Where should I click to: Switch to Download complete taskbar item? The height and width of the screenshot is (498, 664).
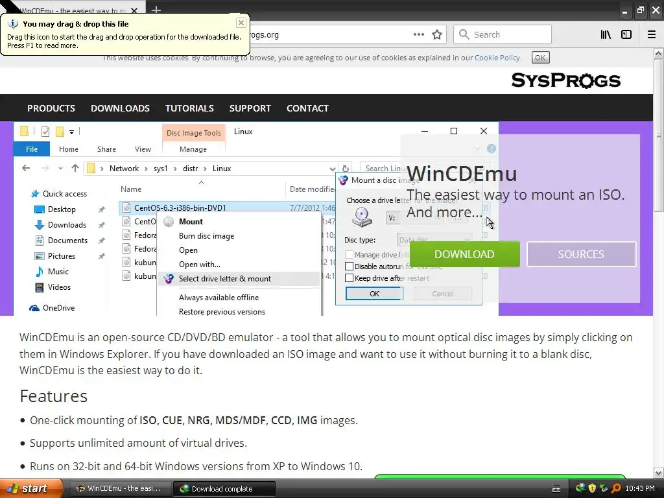point(224,489)
